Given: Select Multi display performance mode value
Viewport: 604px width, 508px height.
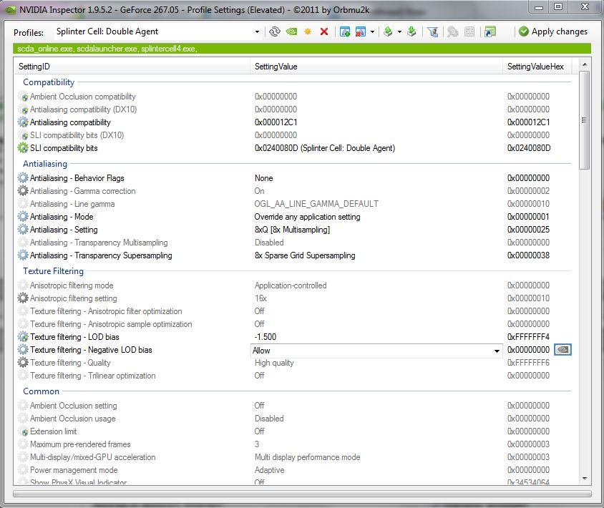Looking at the screenshot, I should coord(308,457).
